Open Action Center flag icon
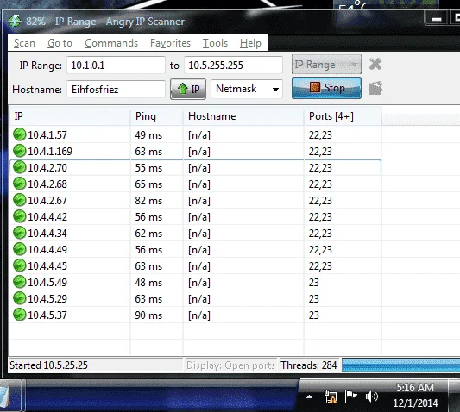 (x=351, y=396)
